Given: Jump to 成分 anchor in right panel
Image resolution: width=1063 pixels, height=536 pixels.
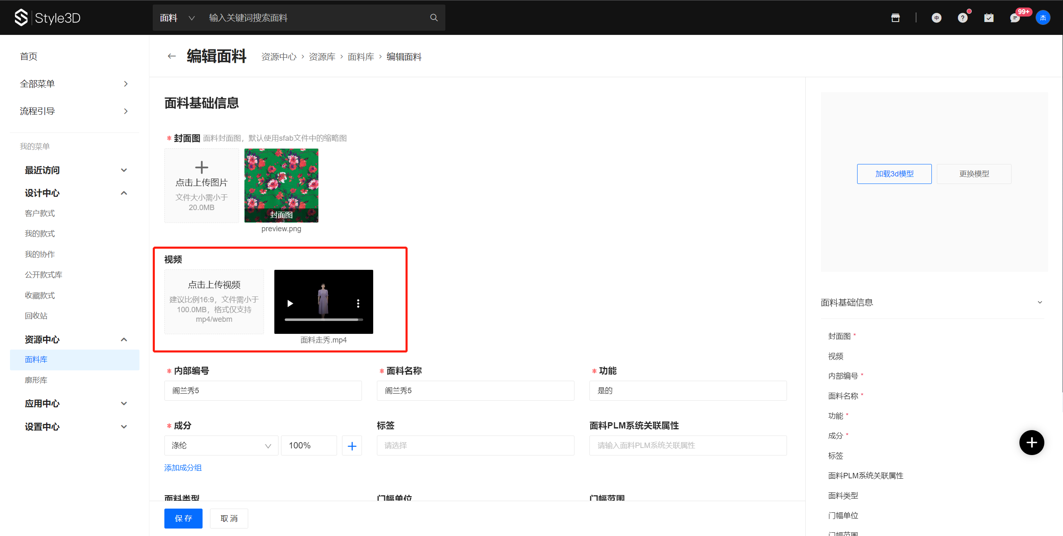Looking at the screenshot, I should 836,436.
